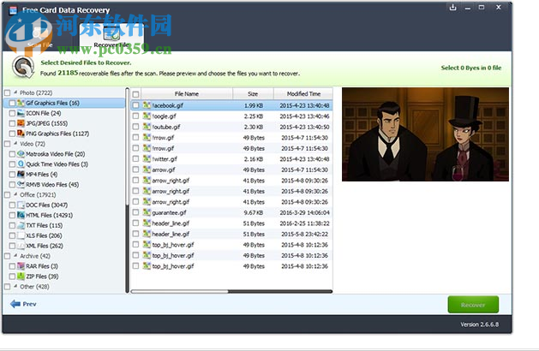Sort by the File Name column header

click(x=187, y=94)
